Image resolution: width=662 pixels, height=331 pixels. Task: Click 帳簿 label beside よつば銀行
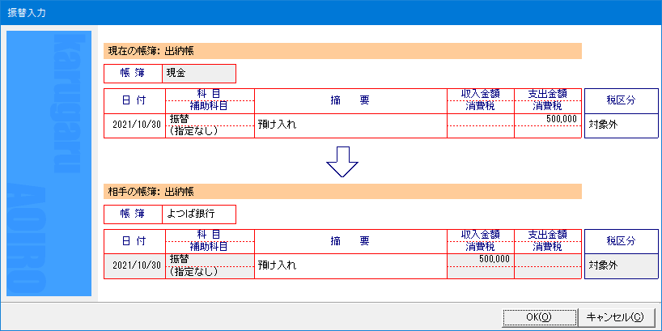coord(133,214)
